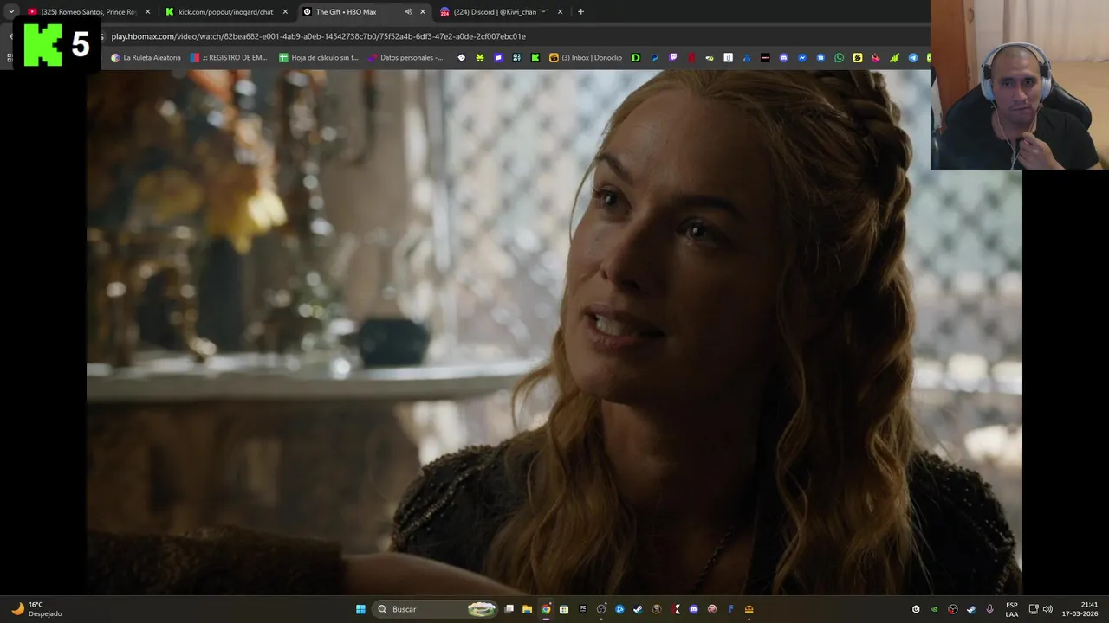Click the microphone tray icon

pos(989,609)
